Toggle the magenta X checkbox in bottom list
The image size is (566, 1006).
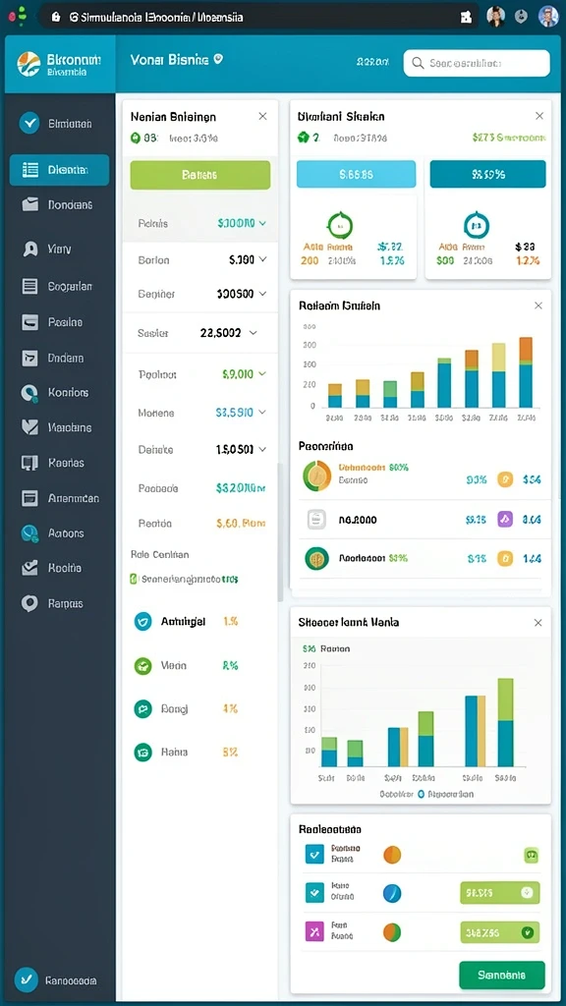tap(314, 931)
